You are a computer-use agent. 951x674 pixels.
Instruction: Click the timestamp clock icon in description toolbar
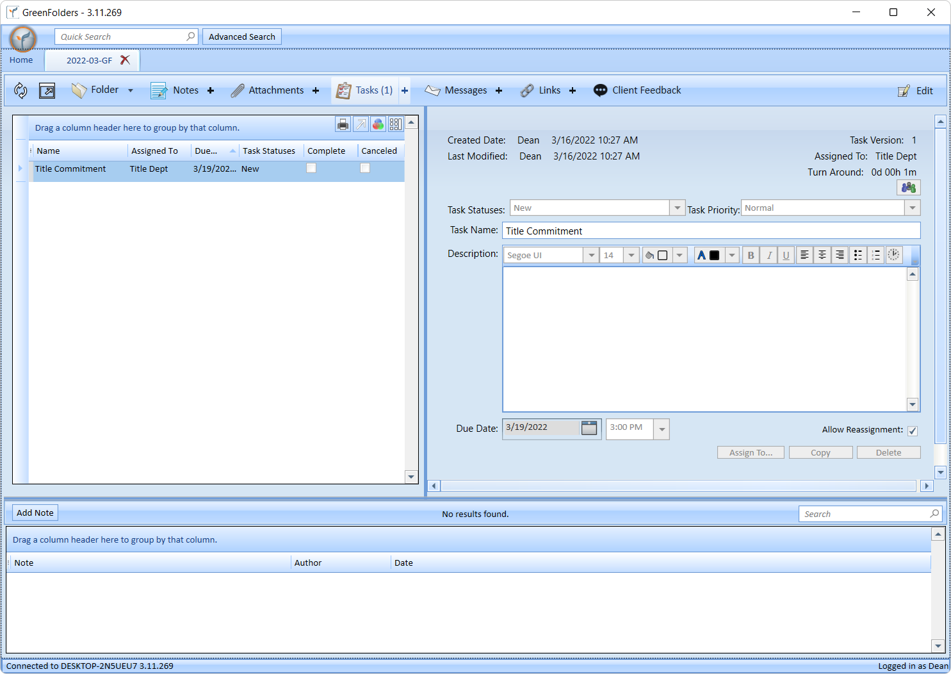[x=894, y=255]
